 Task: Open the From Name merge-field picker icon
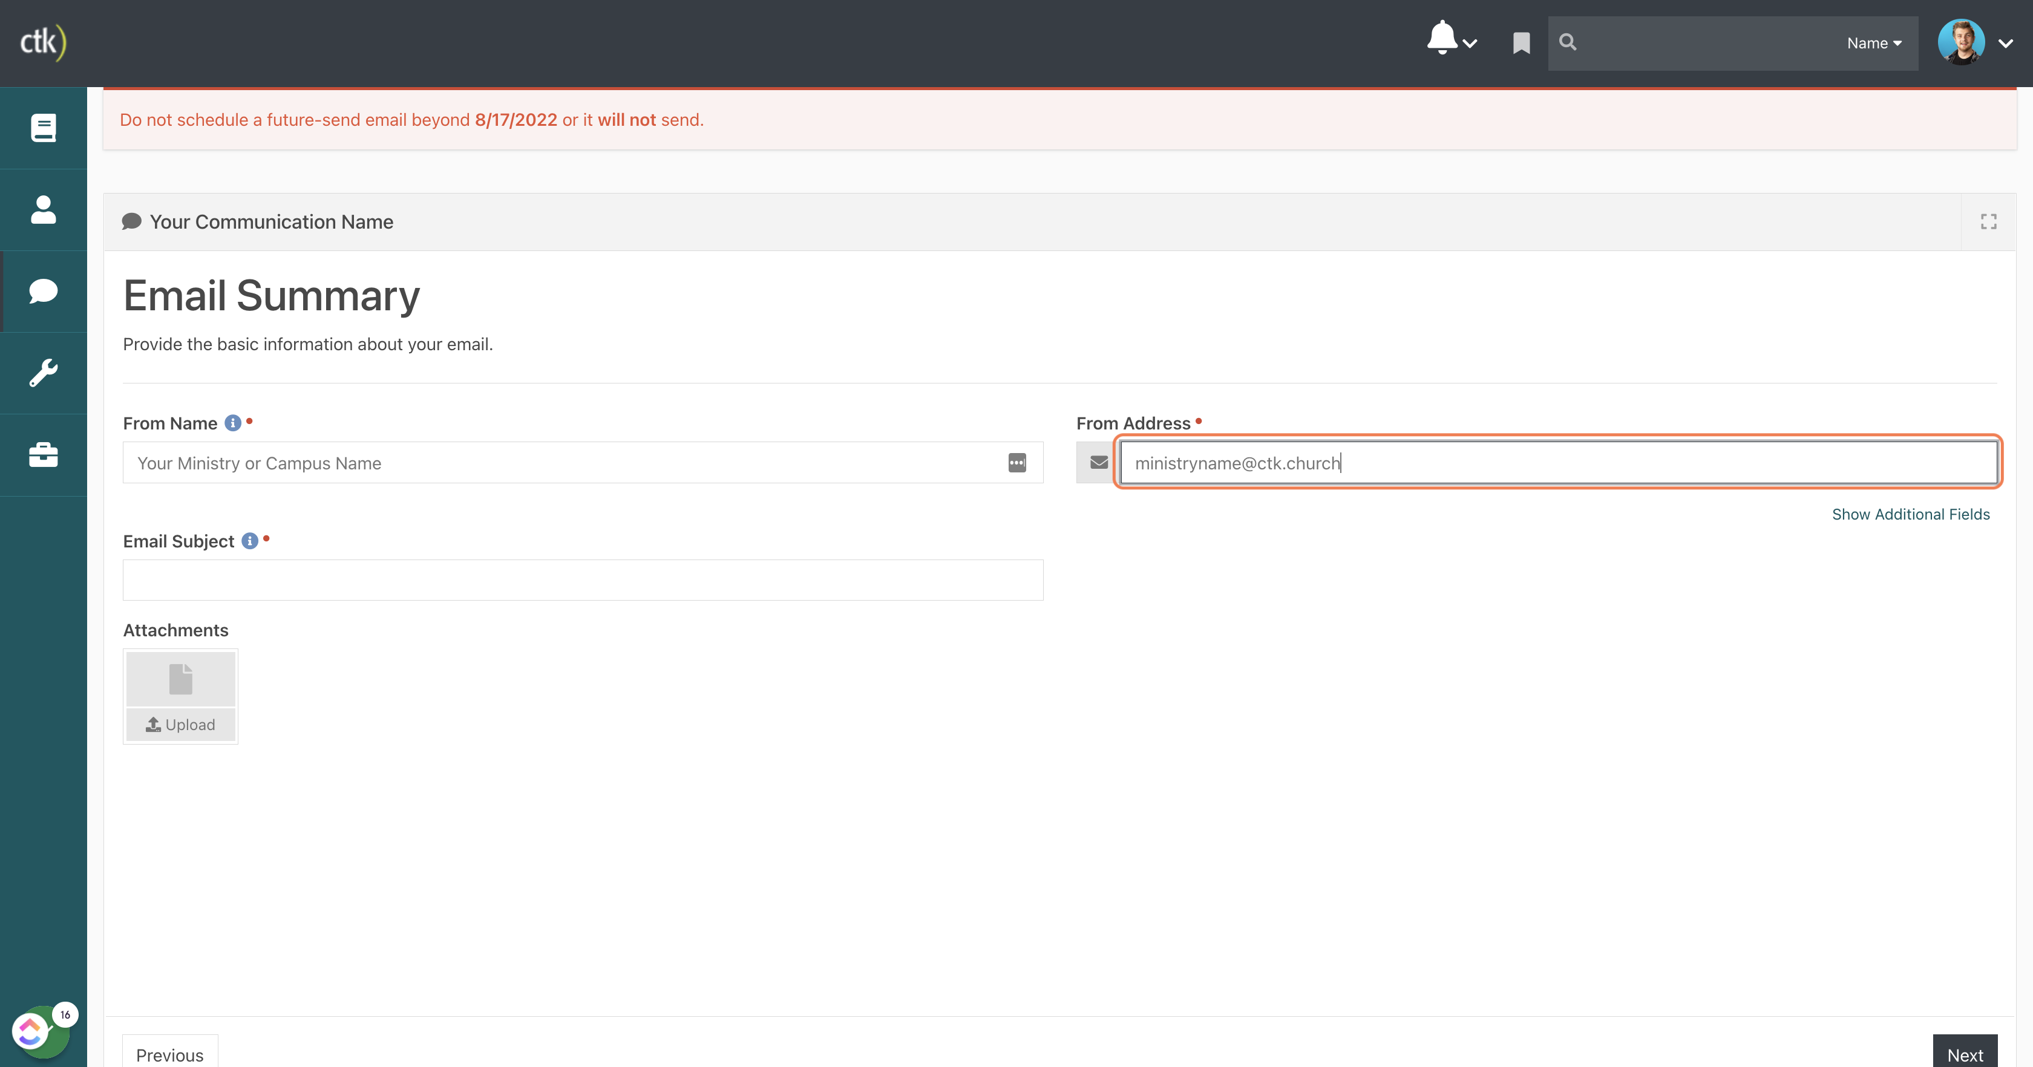(x=1016, y=463)
